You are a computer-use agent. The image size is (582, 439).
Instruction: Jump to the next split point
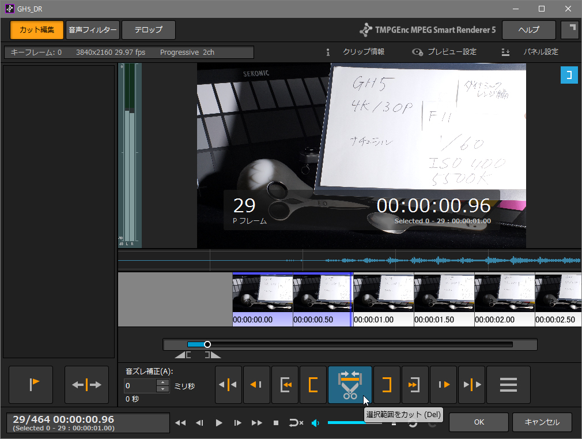pos(471,385)
